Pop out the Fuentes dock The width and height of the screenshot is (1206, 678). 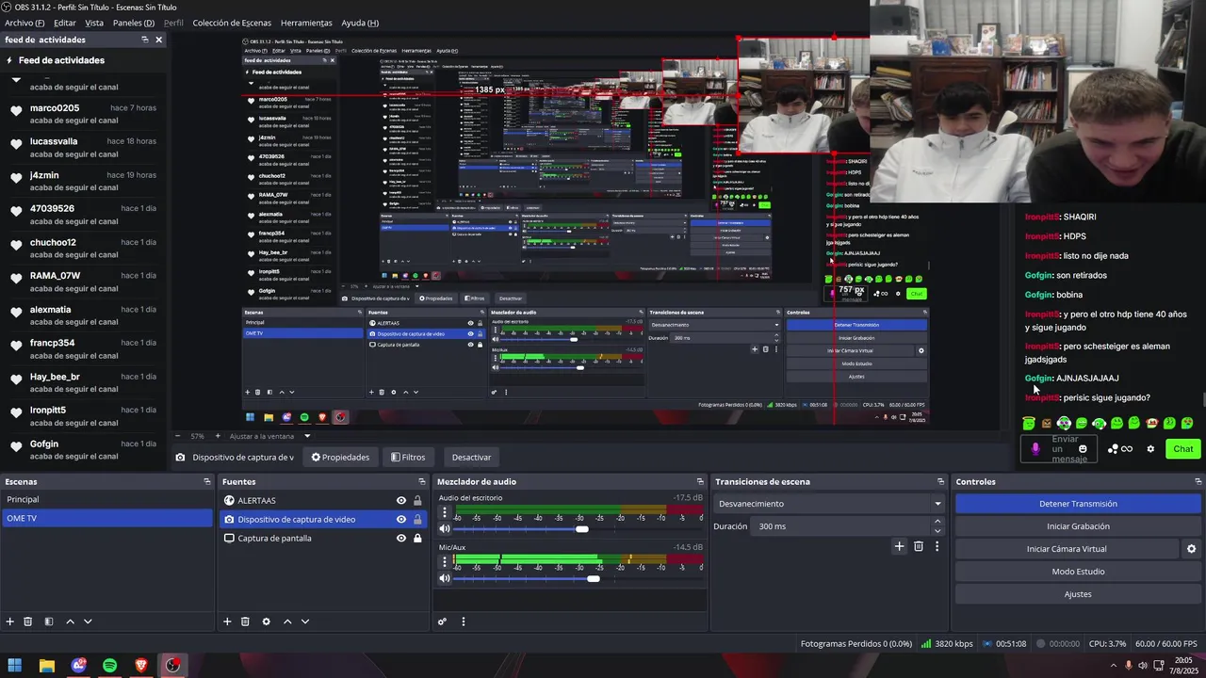423,481
